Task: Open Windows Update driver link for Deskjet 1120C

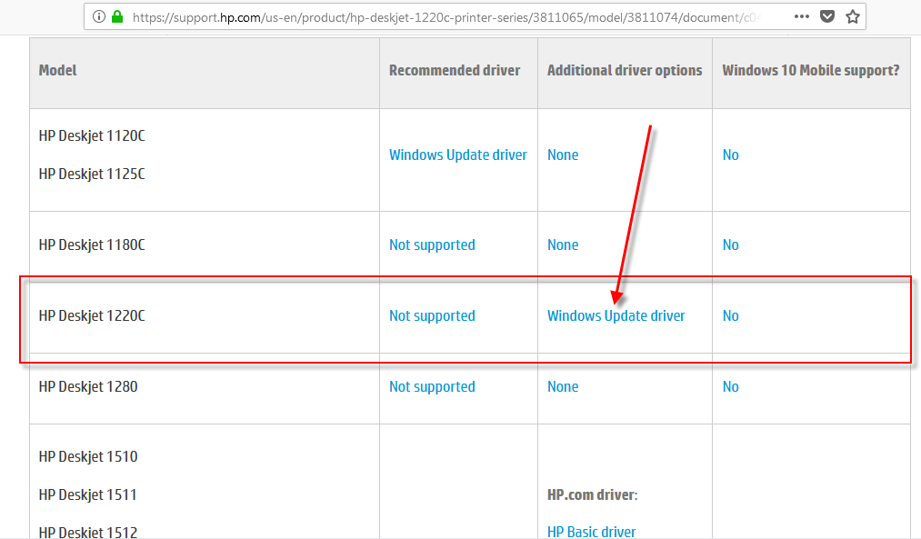Action: tap(458, 155)
